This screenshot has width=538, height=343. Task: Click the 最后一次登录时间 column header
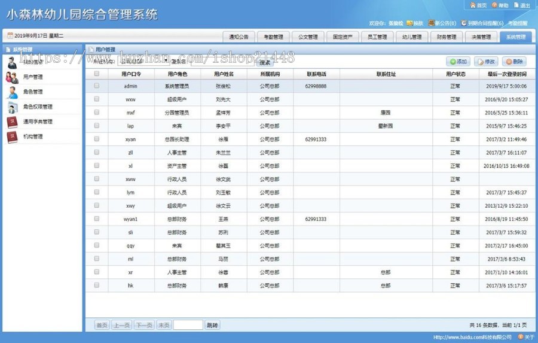(507, 74)
